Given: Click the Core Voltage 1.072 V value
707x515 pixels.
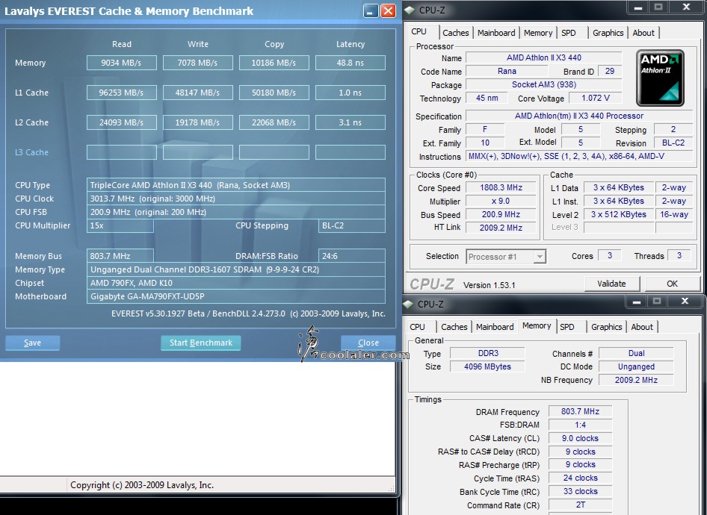Looking at the screenshot, I should click(595, 98).
